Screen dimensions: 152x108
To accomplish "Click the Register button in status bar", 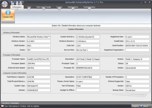I will [x=135, y=106].
